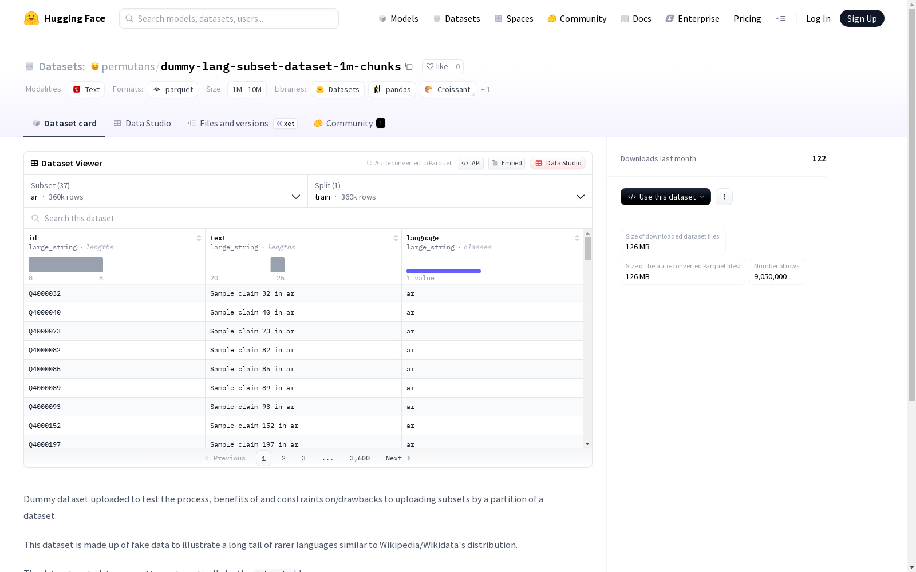Open the more options kebab menu
This screenshot has height=572, width=916.
point(724,197)
